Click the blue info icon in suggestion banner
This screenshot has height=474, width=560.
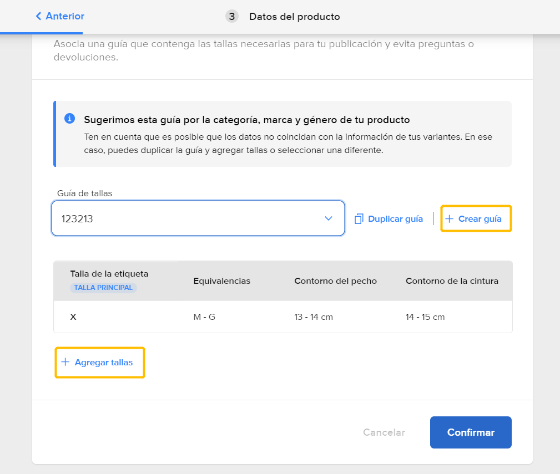tap(69, 119)
